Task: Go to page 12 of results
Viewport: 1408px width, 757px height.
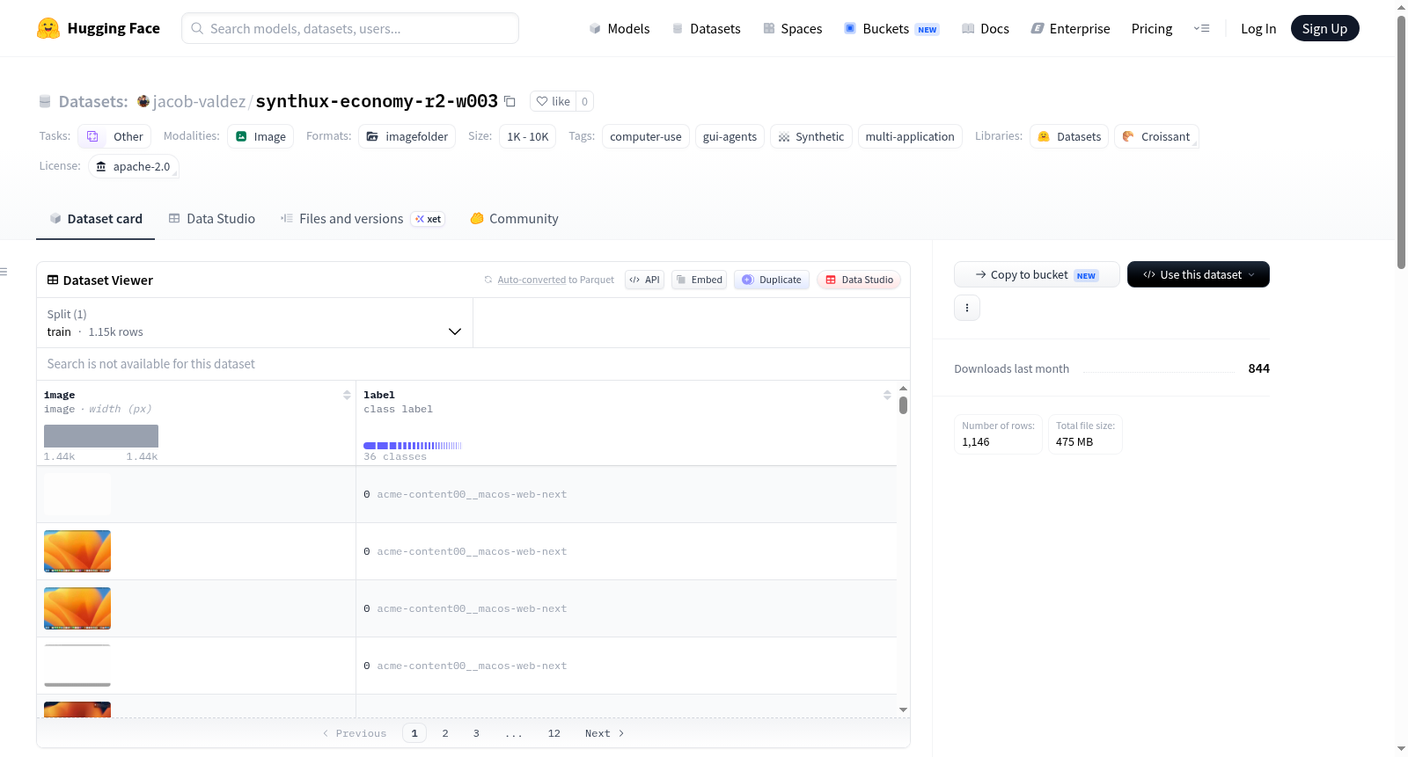Action: (x=554, y=733)
